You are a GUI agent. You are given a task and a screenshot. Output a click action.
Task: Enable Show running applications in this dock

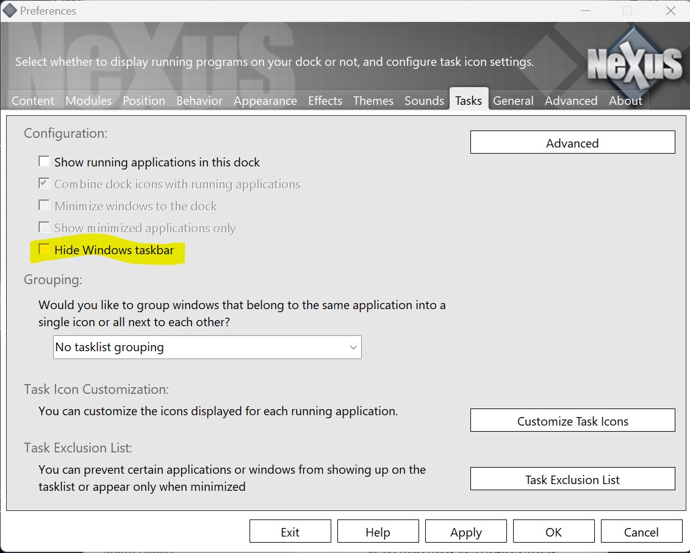[x=44, y=162]
